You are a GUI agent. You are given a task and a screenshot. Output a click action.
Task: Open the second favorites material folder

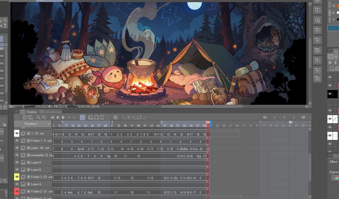(317, 40)
